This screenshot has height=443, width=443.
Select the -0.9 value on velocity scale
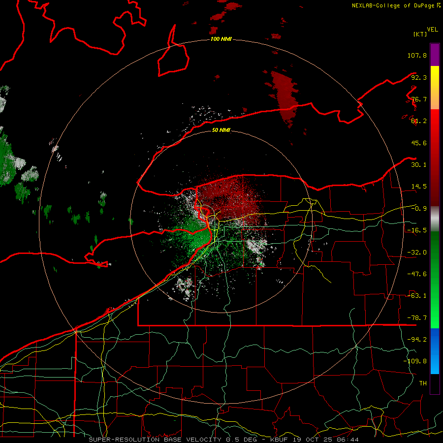(x=419, y=209)
